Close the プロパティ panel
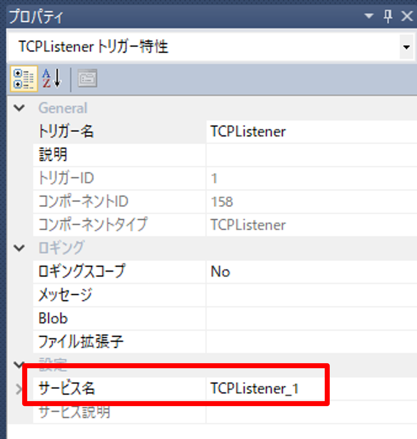Image resolution: width=417 pixels, height=439 pixels. tap(407, 16)
